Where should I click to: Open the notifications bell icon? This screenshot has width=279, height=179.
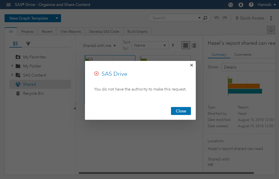[241, 5]
